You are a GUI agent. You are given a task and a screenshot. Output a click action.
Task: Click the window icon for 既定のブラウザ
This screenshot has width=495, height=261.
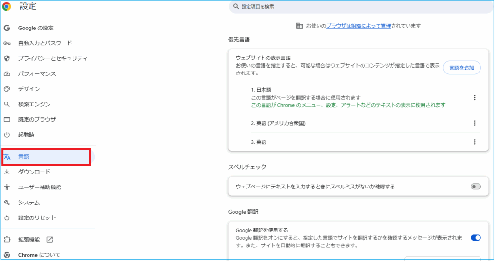coord(7,119)
